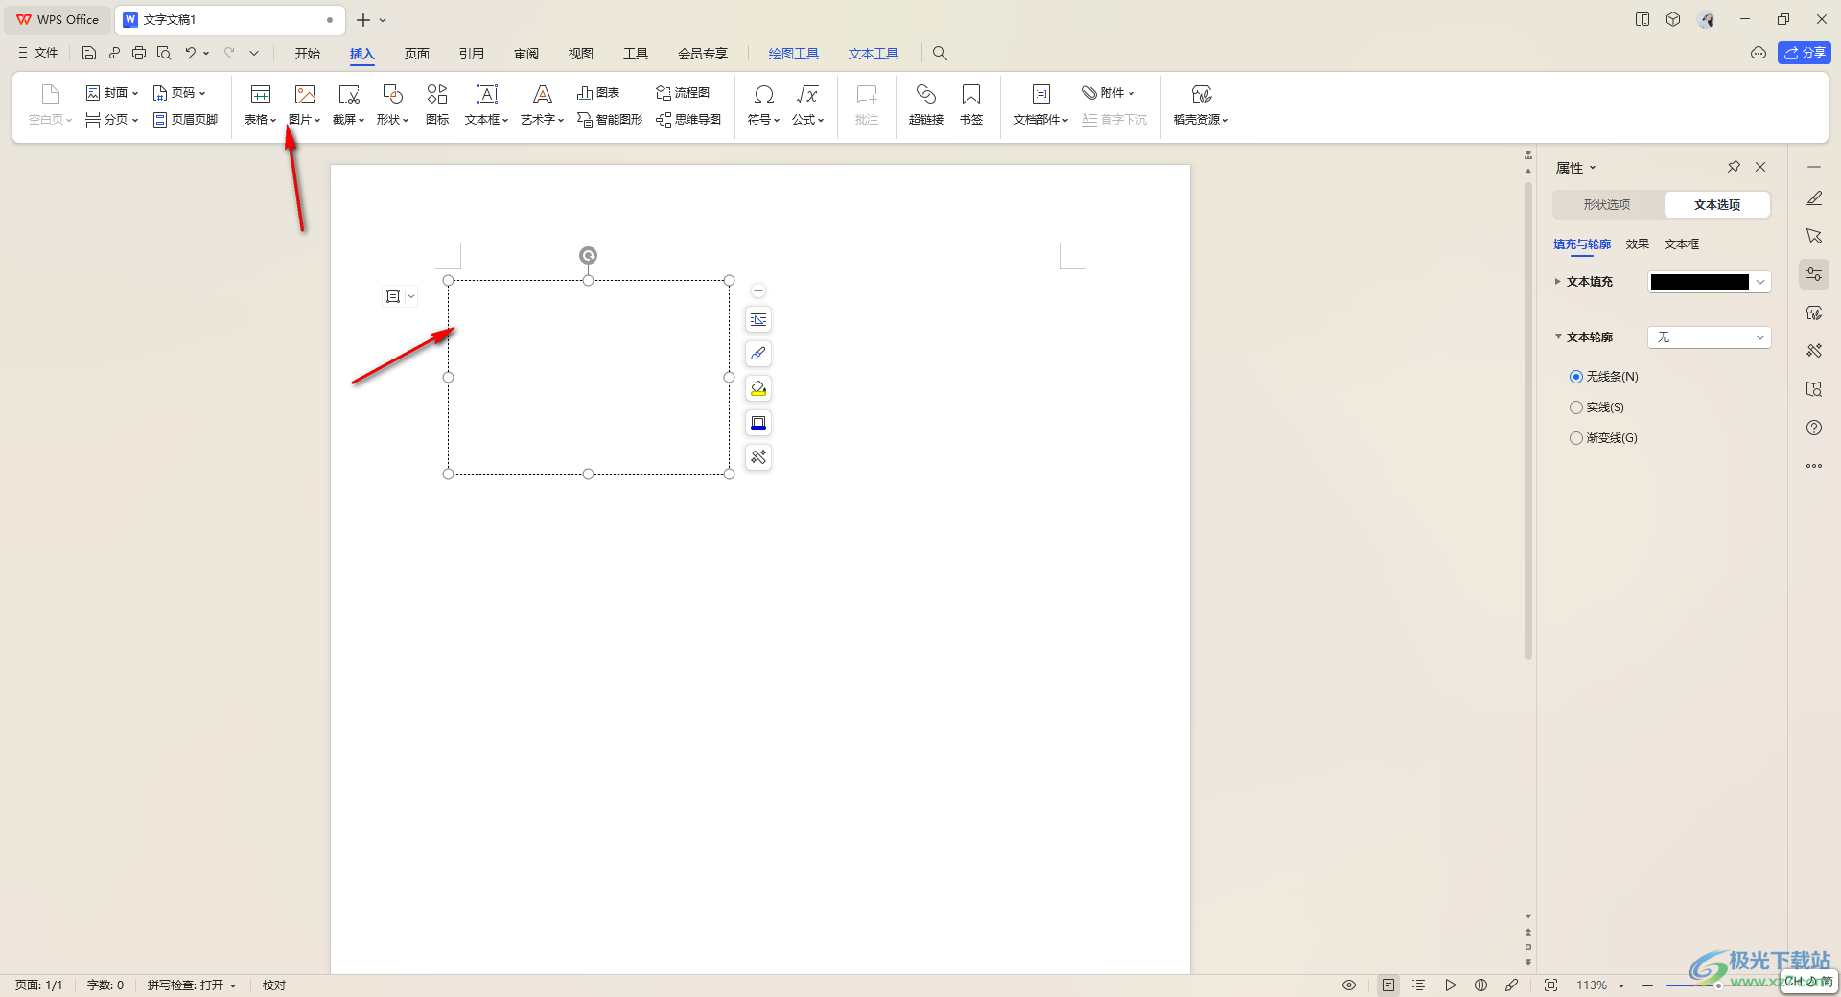Open the Page Break (分页) dropdown
Image resolution: width=1841 pixels, height=997 pixels.
pyautogui.click(x=112, y=120)
